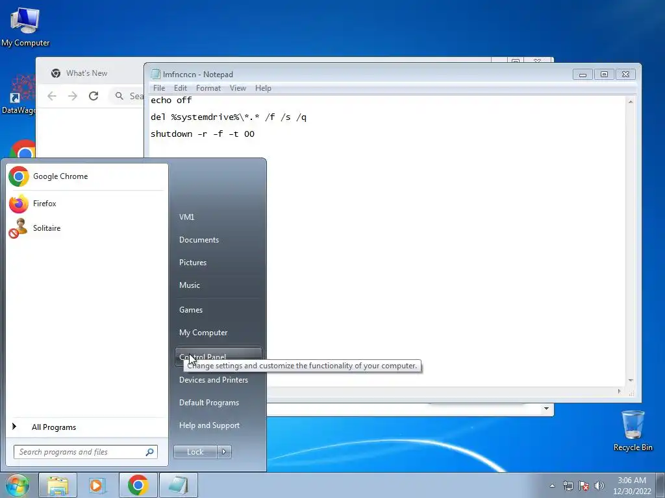Open Documents from Start menu
This screenshot has height=498, width=665.
coord(218,240)
